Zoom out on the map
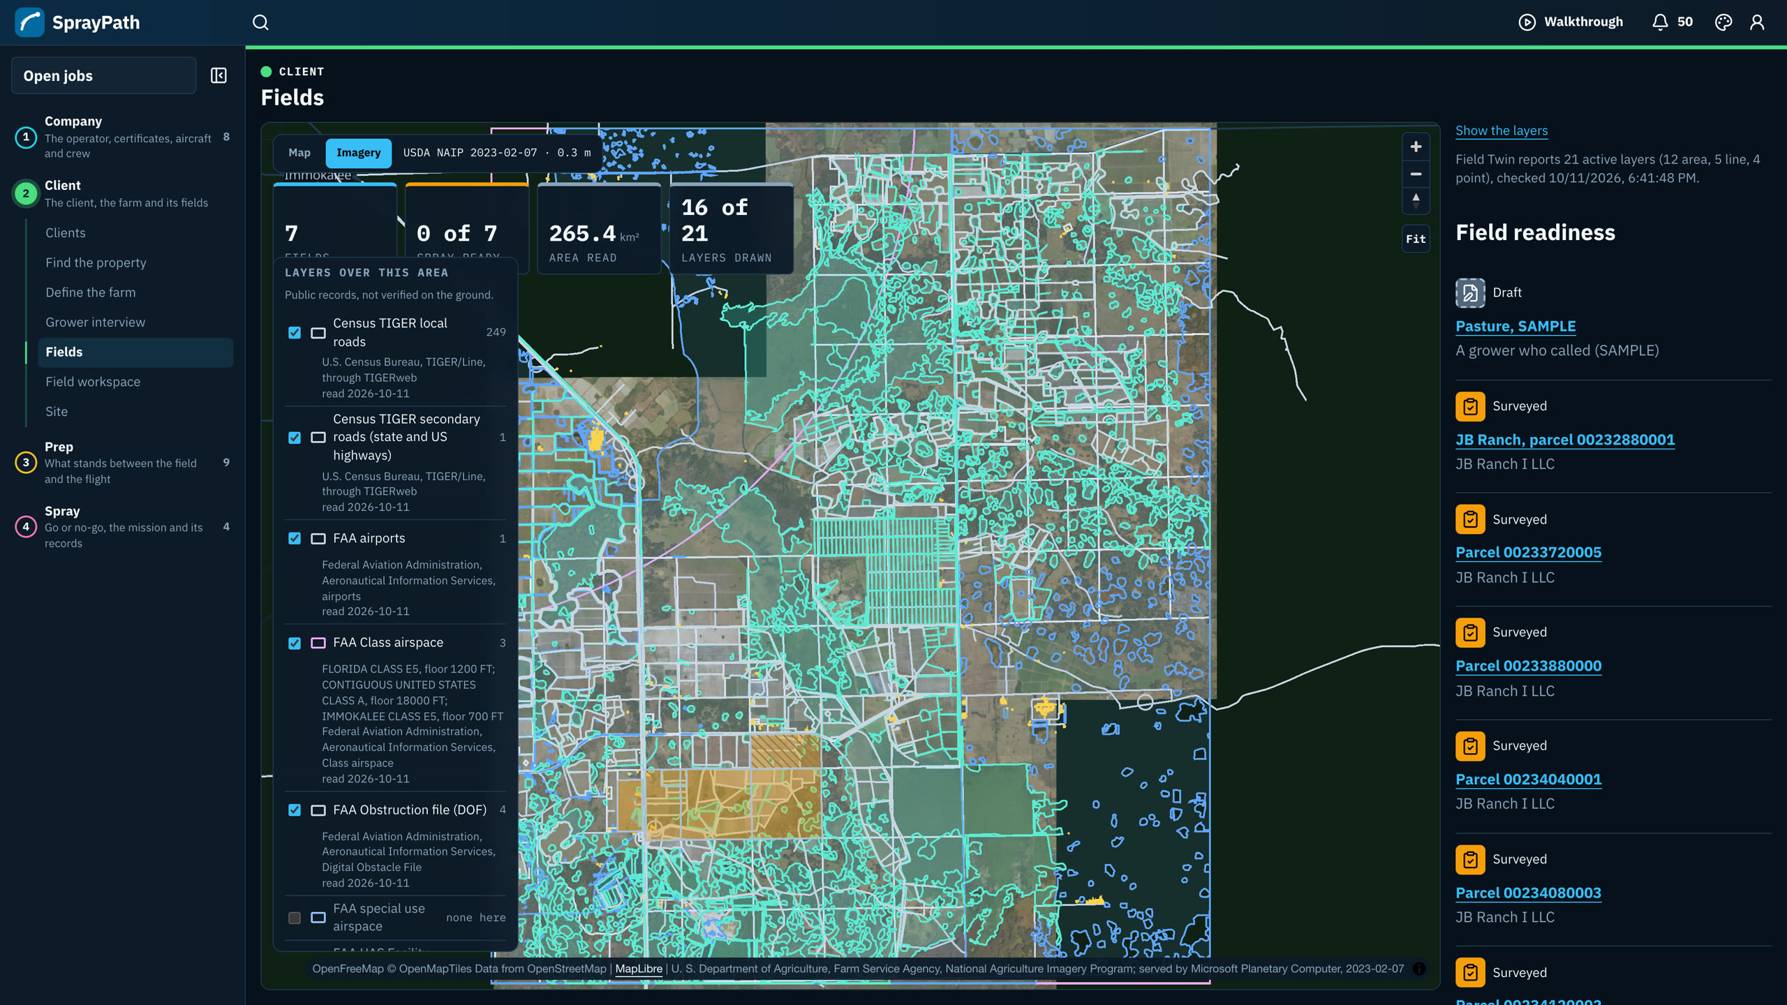The width and height of the screenshot is (1787, 1005). [1416, 174]
